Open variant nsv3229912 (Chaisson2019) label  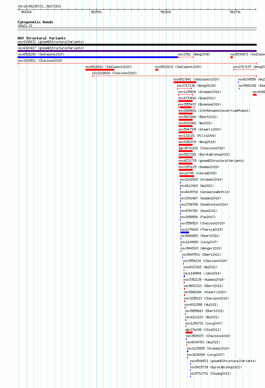(40, 60)
